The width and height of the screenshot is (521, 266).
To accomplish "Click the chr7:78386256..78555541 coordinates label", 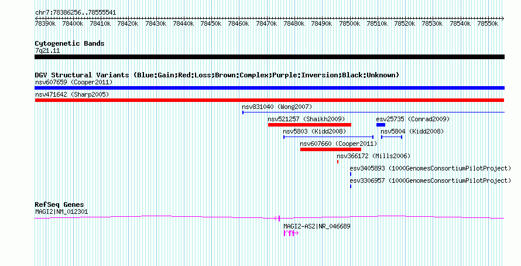I will click(76, 13).
